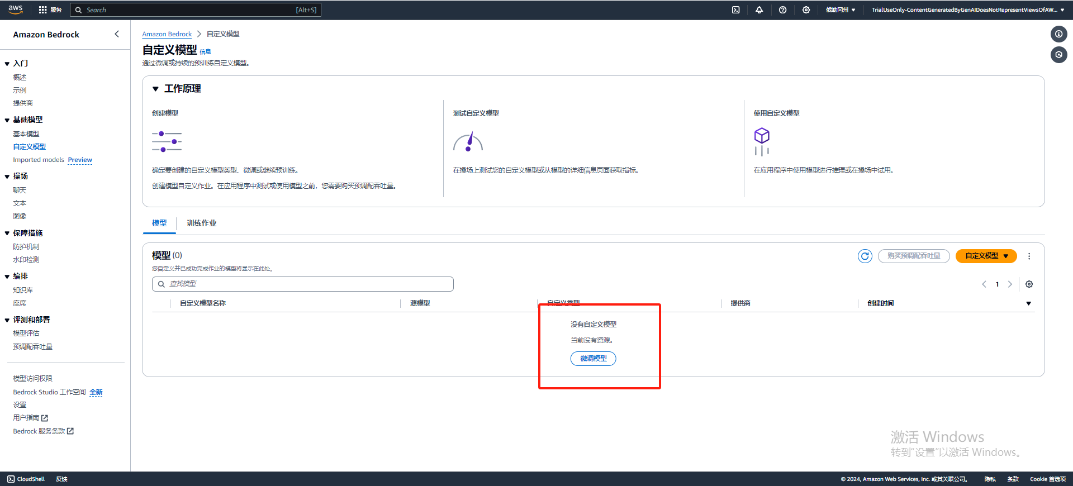Click the 源模型 column header
This screenshot has height=486, width=1073.
click(420, 303)
